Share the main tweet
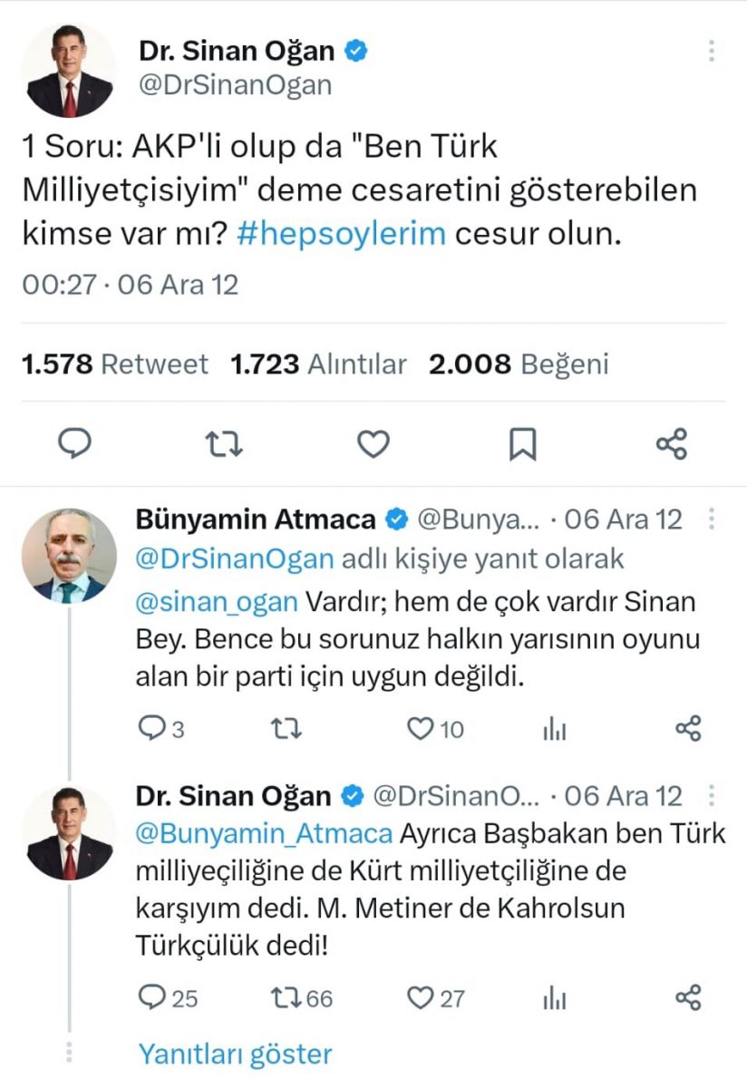The width and height of the screenshot is (747, 1088). coord(672,443)
